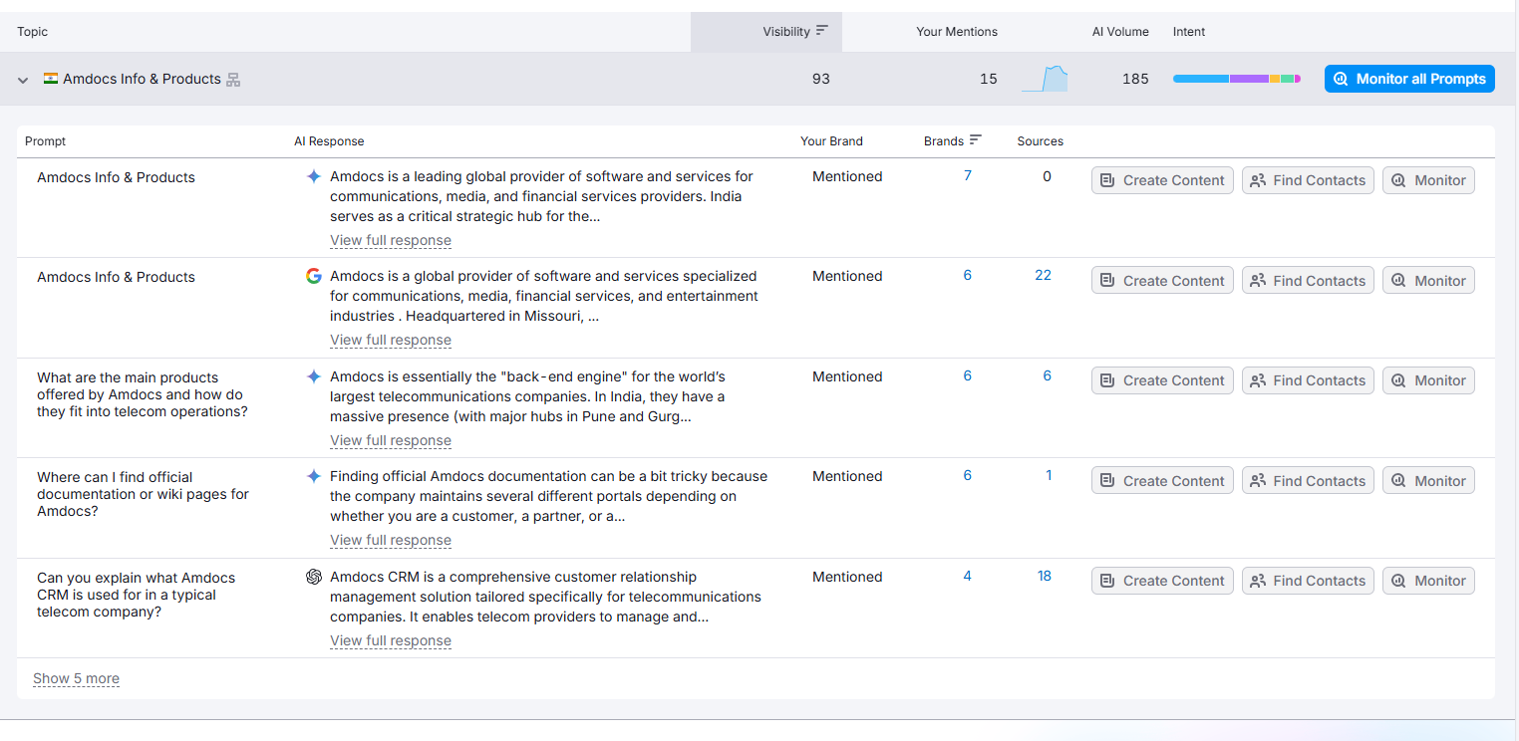Click the green segment of the Intent bar
This screenshot has width=1519, height=741.
(x=1287, y=79)
